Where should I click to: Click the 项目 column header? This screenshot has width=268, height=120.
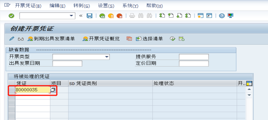(59, 83)
